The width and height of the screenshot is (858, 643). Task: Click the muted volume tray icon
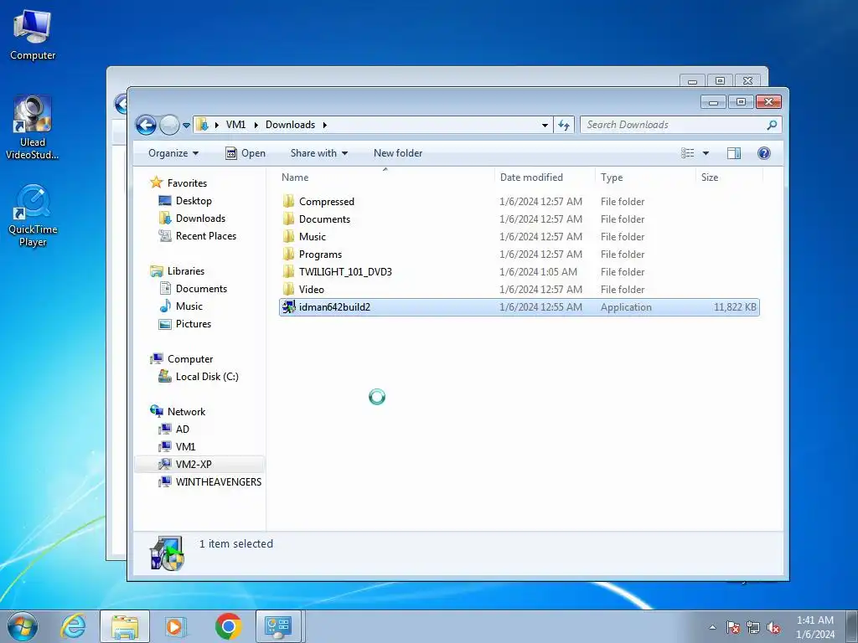(773, 627)
